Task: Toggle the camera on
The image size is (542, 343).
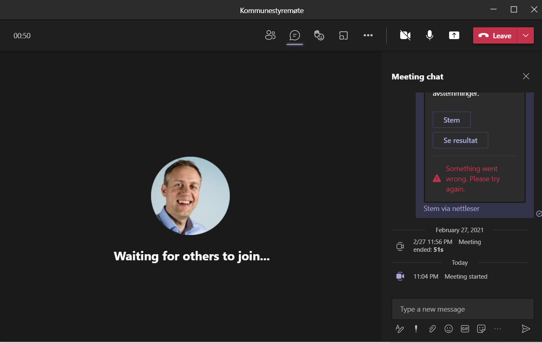Action: pyautogui.click(x=405, y=35)
